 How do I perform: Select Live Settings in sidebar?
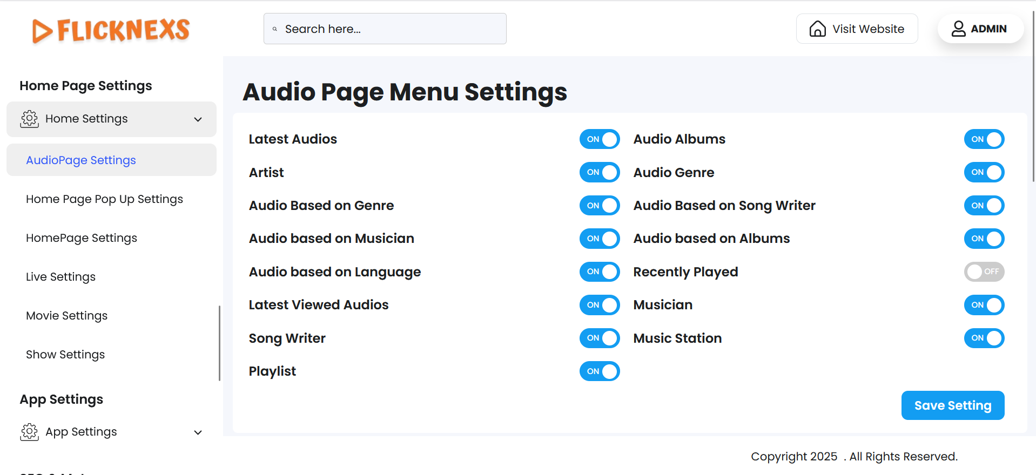point(60,277)
